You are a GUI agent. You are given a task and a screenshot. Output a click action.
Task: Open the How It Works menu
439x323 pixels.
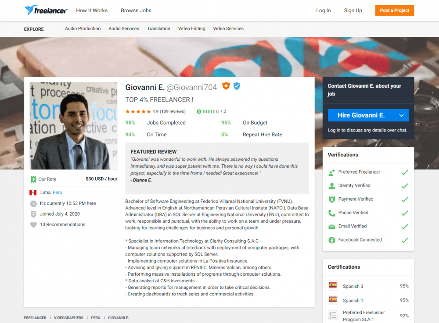(91, 11)
